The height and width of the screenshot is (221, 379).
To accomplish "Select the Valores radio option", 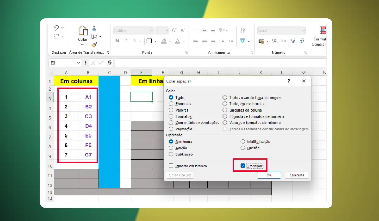I will tap(171, 110).
